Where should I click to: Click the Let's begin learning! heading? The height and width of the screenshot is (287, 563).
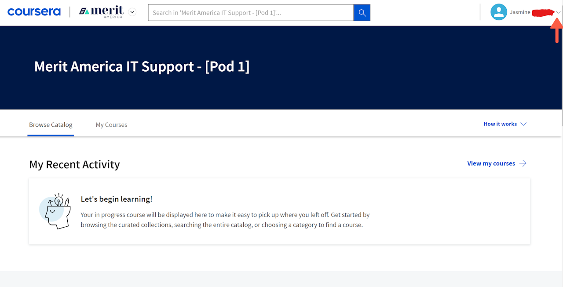point(117,199)
